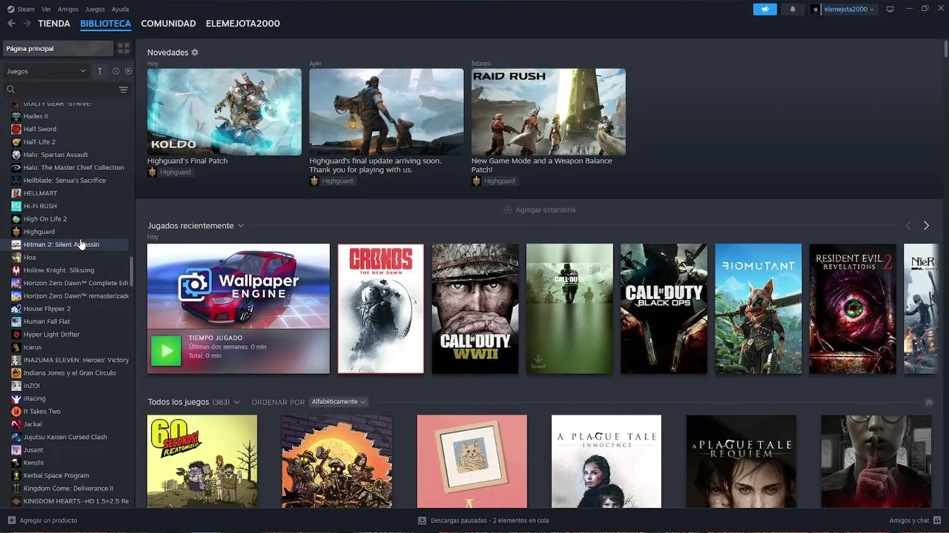Open the announcements megaphone button
Screen dimensions: 949x533
(x=765, y=9)
